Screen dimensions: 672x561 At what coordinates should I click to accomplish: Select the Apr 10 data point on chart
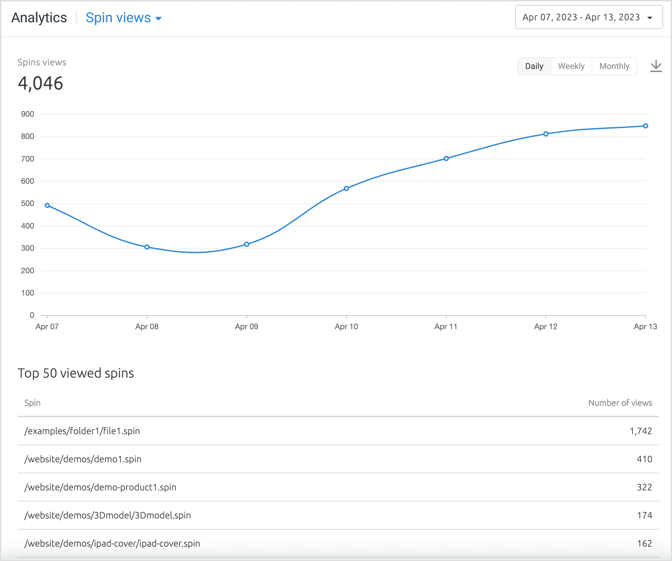pyautogui.click(x=346, y=188)
